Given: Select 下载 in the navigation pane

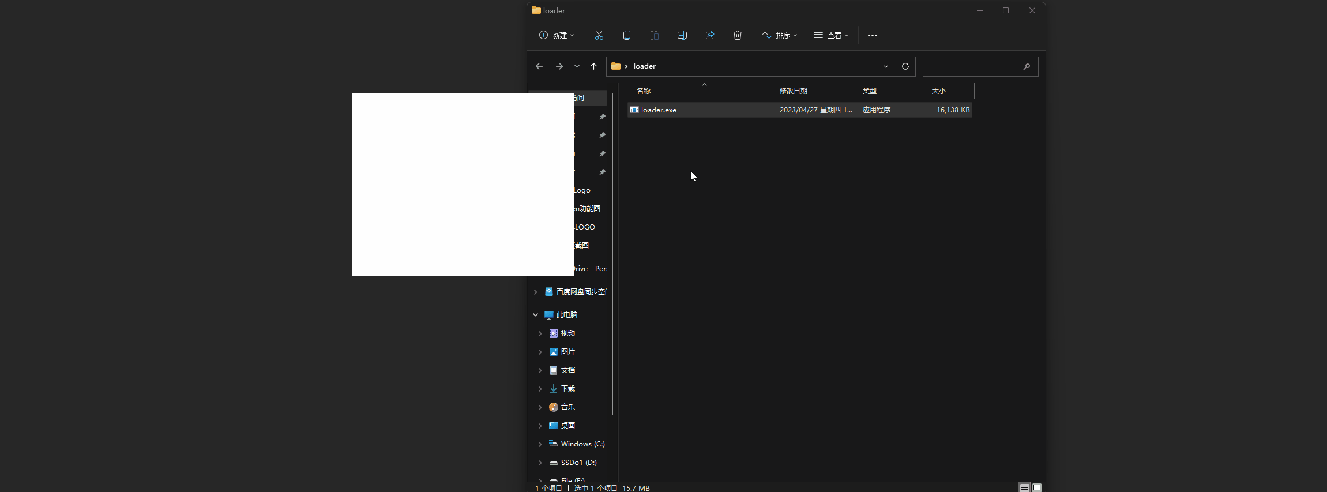Looking at the screenshot, I should point(568,389).
